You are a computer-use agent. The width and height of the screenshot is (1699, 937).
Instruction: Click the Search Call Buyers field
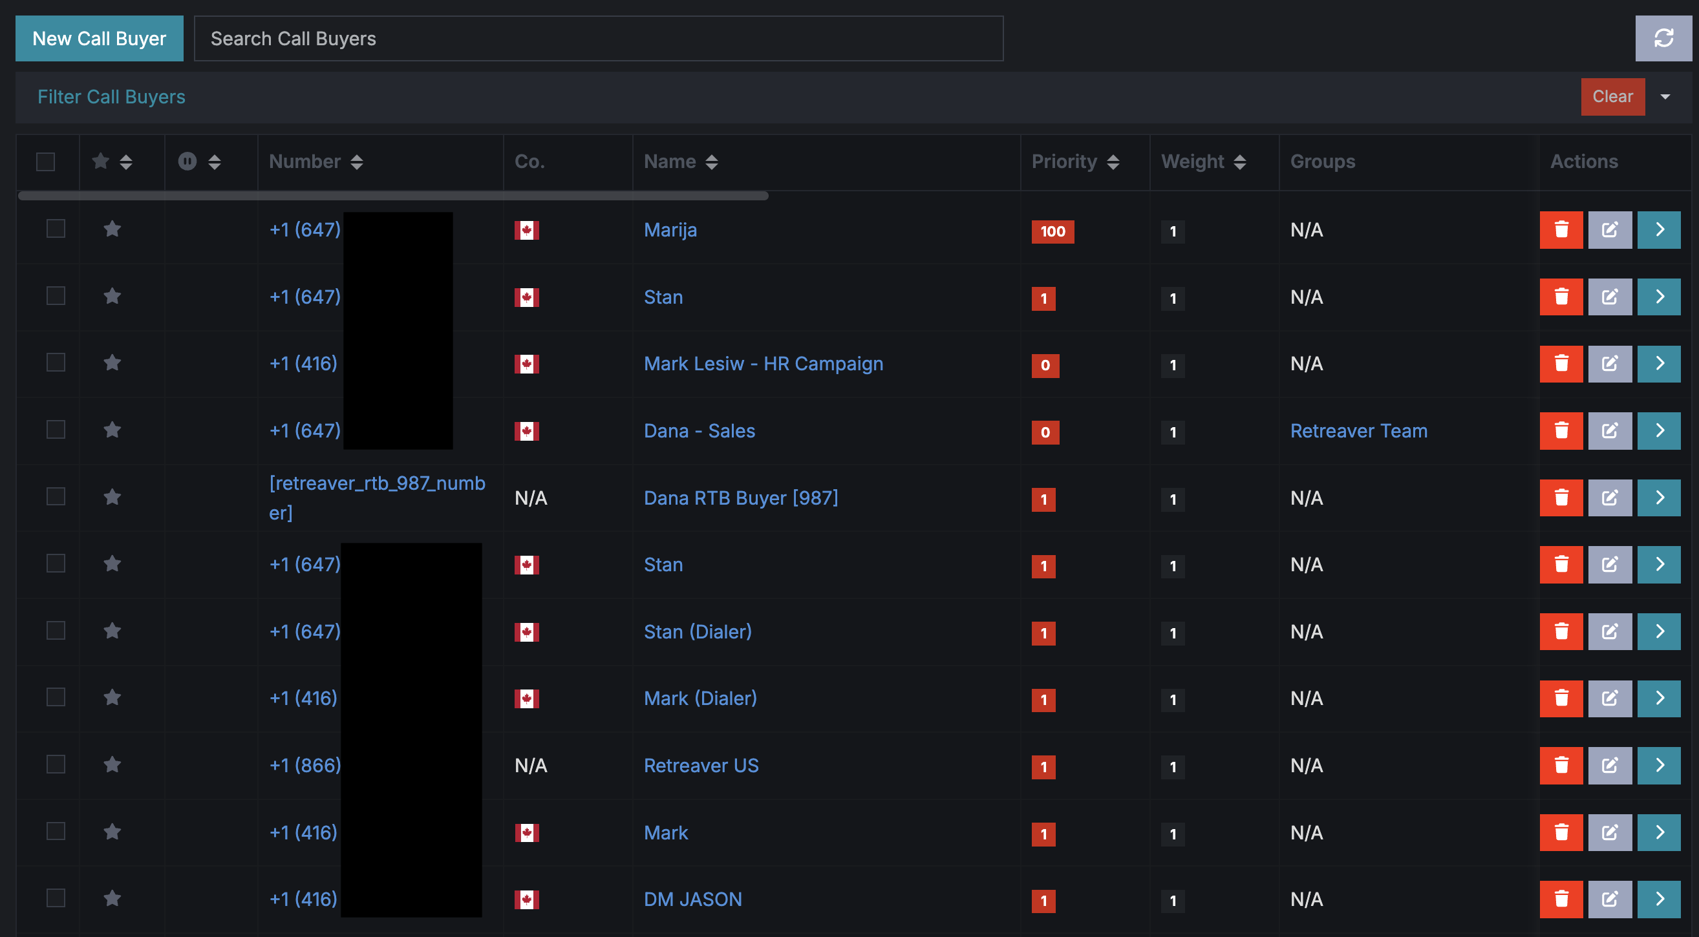click(598, 38)
